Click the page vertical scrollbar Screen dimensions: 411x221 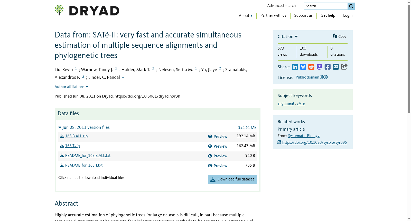point(409,59)
